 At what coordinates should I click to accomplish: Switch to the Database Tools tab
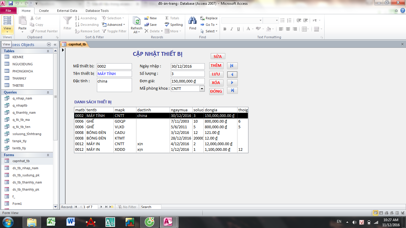pyautogui.click(x=97, y=11)
